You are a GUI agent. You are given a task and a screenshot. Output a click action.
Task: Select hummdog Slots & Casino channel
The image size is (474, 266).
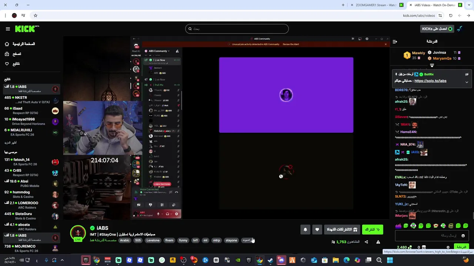coord(31,194)
